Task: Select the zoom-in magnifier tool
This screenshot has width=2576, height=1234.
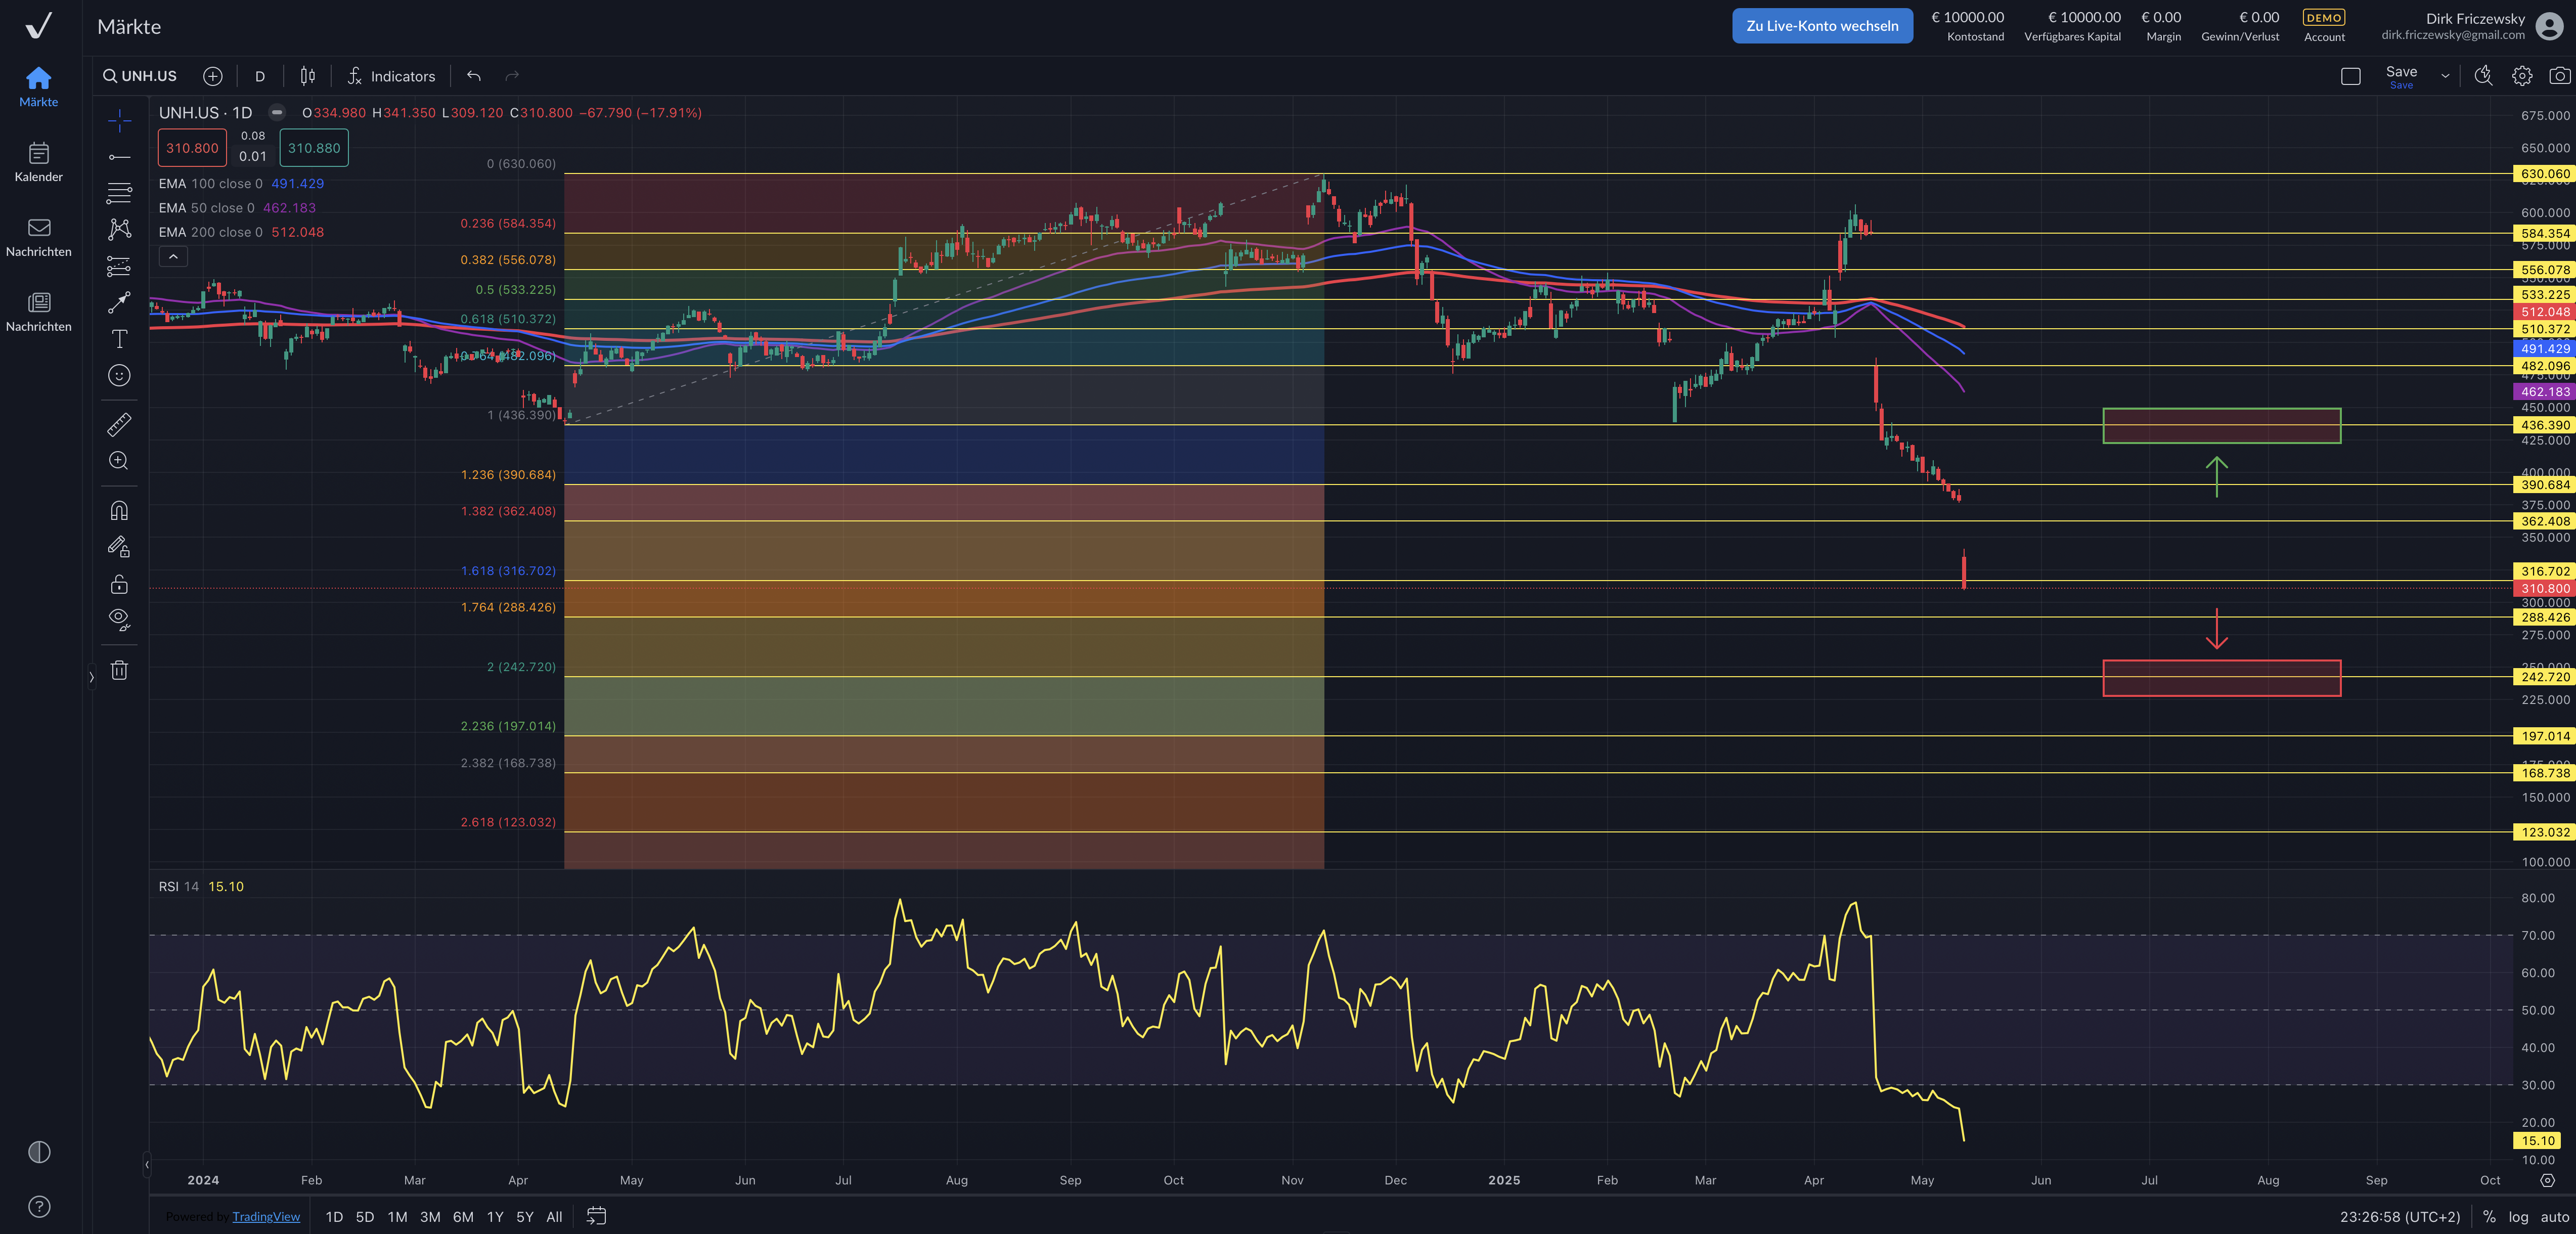Action: click(x=119, y=461)
